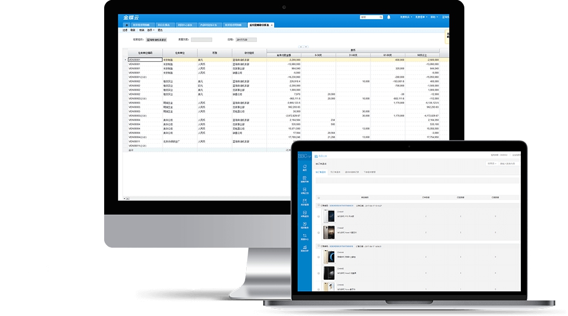Click the second sidebar icon below home
Viewport: 568px width, 316px height.
(x=305, y=179)
